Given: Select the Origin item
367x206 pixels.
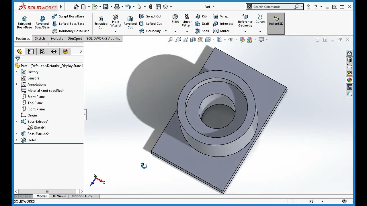Looking at the screenshot, I should pos(29,115).
